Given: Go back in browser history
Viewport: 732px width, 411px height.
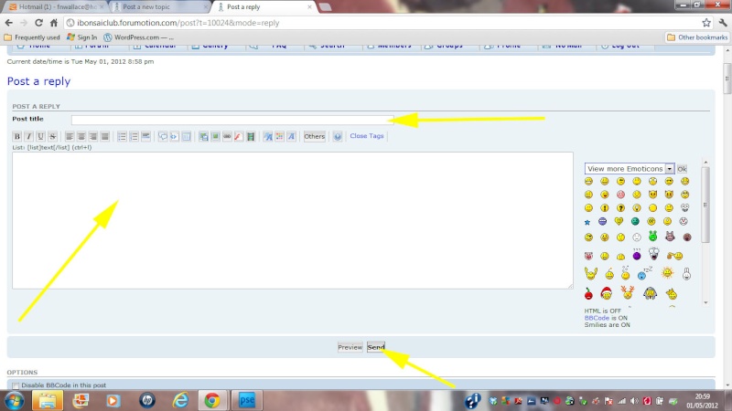Looking at the screenshot, I should coord(9,23).
